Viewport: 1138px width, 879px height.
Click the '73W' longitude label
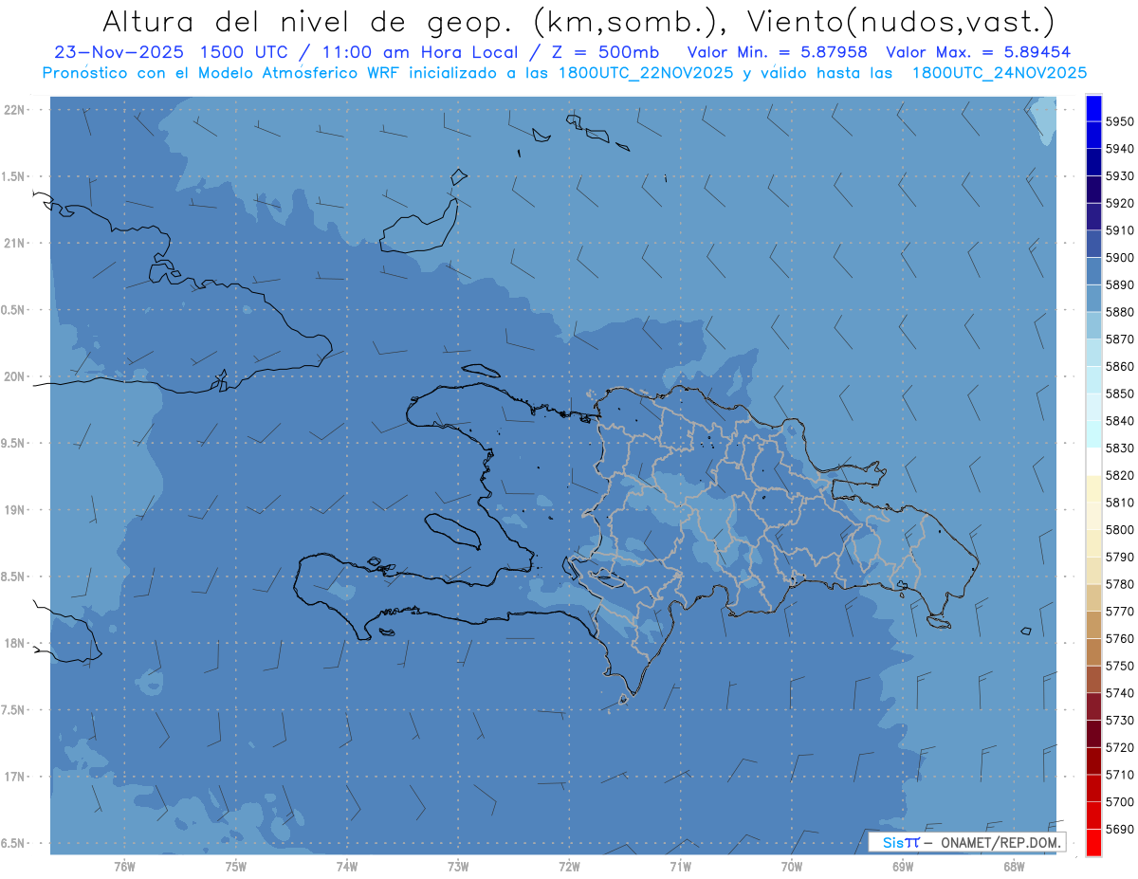(458, 866)
